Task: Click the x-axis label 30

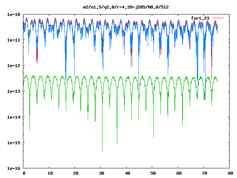Action: [101, 173]
